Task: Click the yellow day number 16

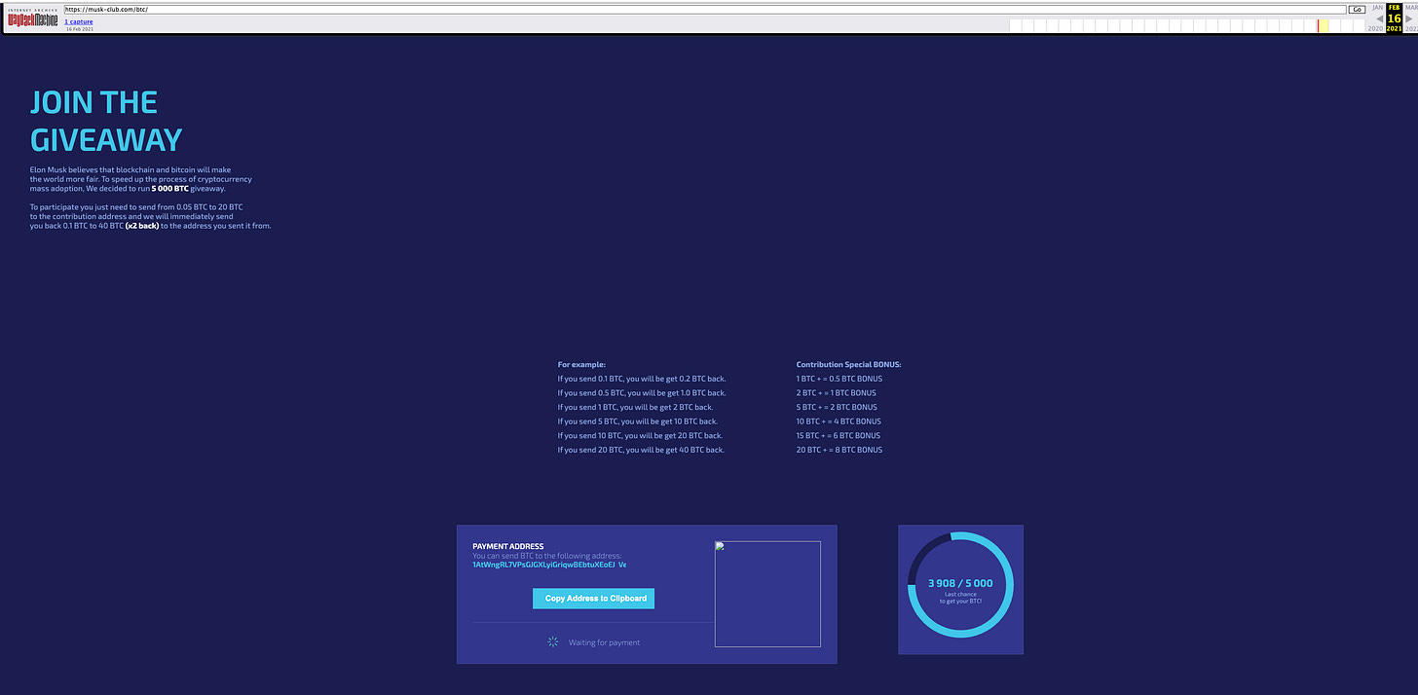Action: (x=1394, y=18)
